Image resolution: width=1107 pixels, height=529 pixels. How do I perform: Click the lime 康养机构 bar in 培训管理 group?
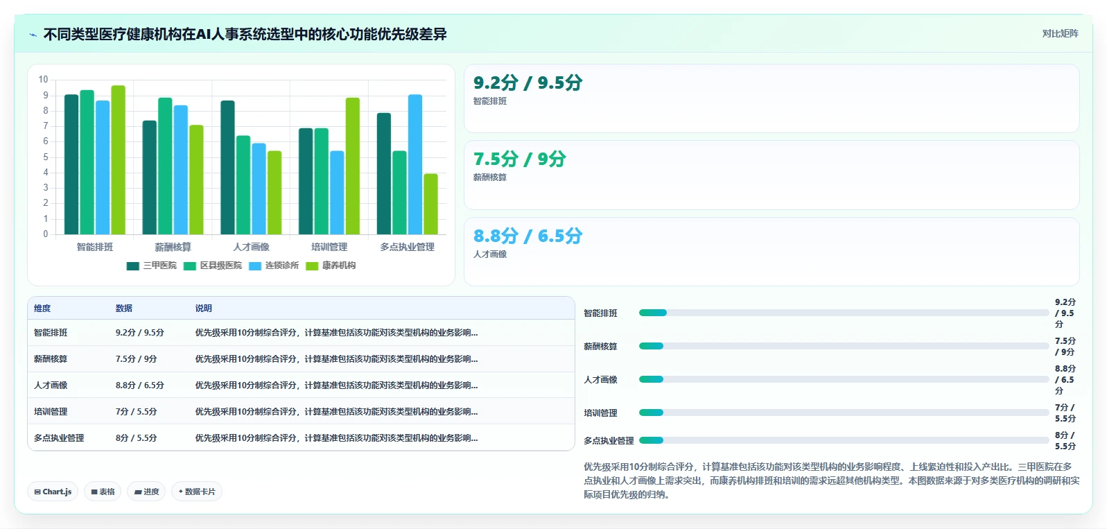[x=353, y=166]
